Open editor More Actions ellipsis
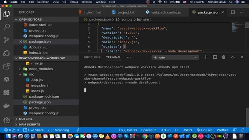249x140 pixels. point(242,12)
